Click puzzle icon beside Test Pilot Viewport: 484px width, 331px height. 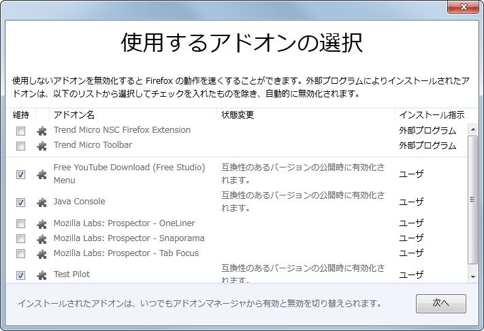pos(42,274)
